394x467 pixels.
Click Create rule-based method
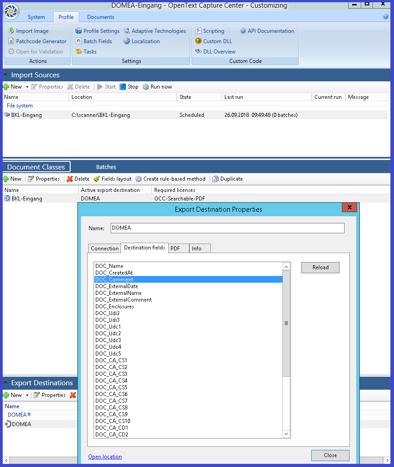pyautogui.click(x=170, y=179)
